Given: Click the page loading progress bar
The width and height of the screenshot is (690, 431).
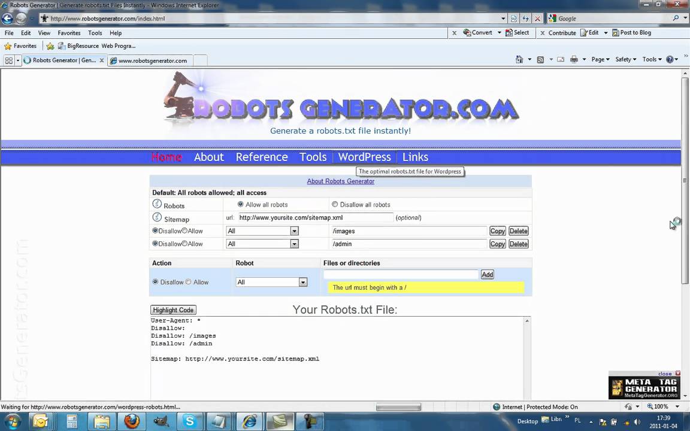Looking at the screenshot, I should 398,407.
